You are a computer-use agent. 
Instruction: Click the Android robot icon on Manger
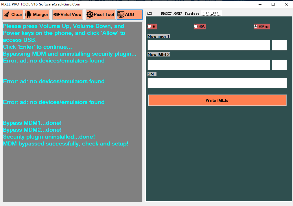click(x=29, y=14)
